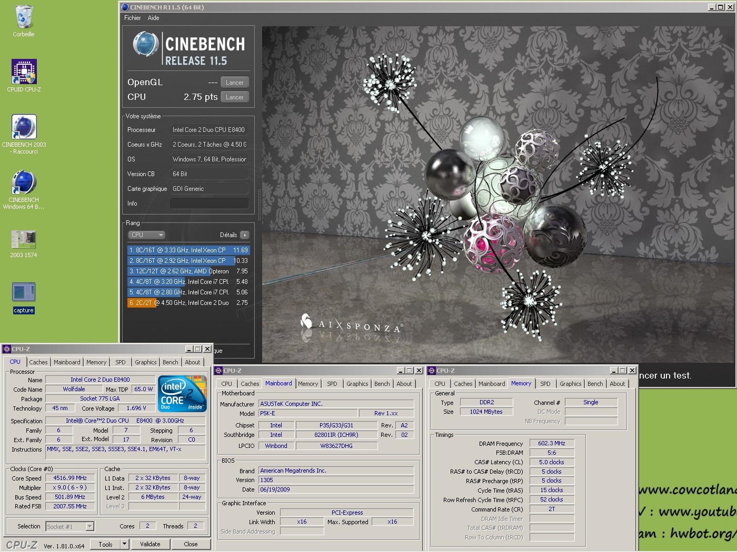Select the 4C/8T 2.80 GHz Core i7 row
Screen dimensions: 737x552
point(188,292)
